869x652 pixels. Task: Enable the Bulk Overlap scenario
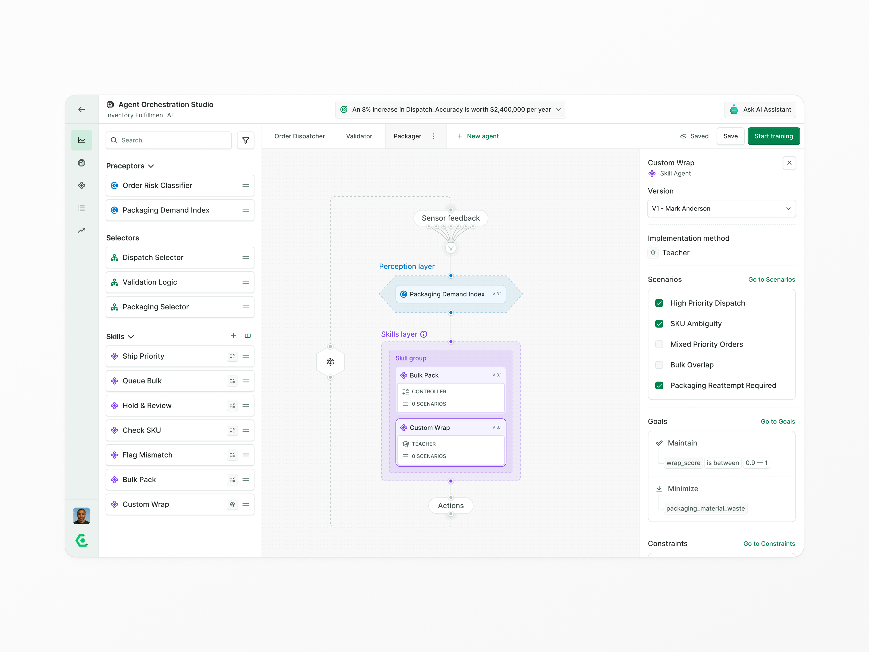(659, 365)
